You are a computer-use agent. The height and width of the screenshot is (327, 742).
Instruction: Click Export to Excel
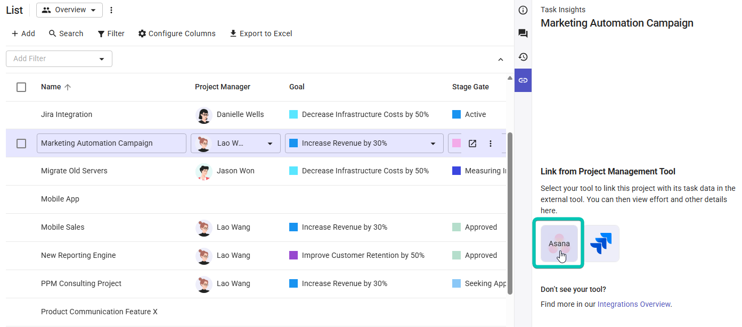[x=260, y=33]
